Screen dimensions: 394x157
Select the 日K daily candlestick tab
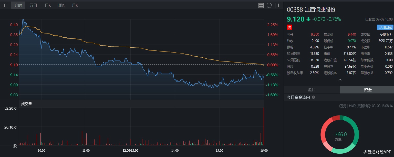[x=48, y=5]
